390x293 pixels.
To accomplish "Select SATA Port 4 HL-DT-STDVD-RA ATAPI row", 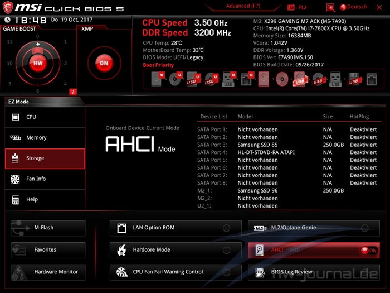I will coord(287,152).
